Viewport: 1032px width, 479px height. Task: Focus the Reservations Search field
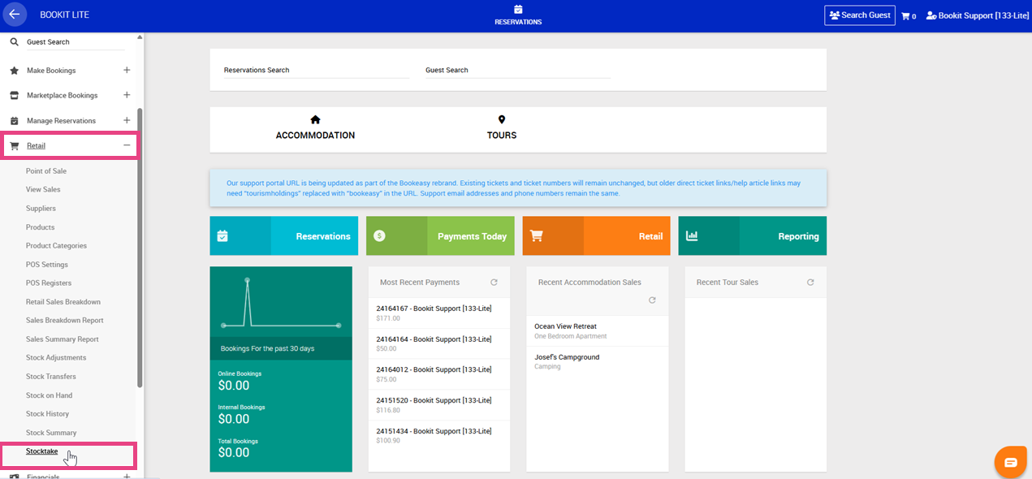316,71
